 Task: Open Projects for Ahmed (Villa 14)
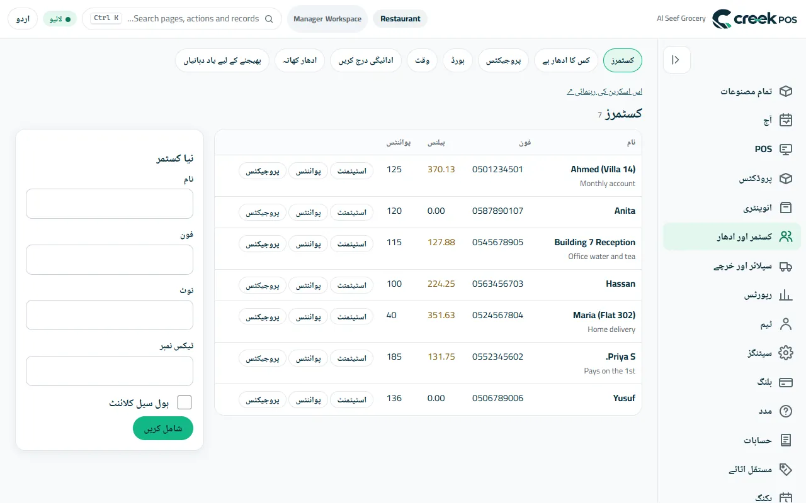263,170
